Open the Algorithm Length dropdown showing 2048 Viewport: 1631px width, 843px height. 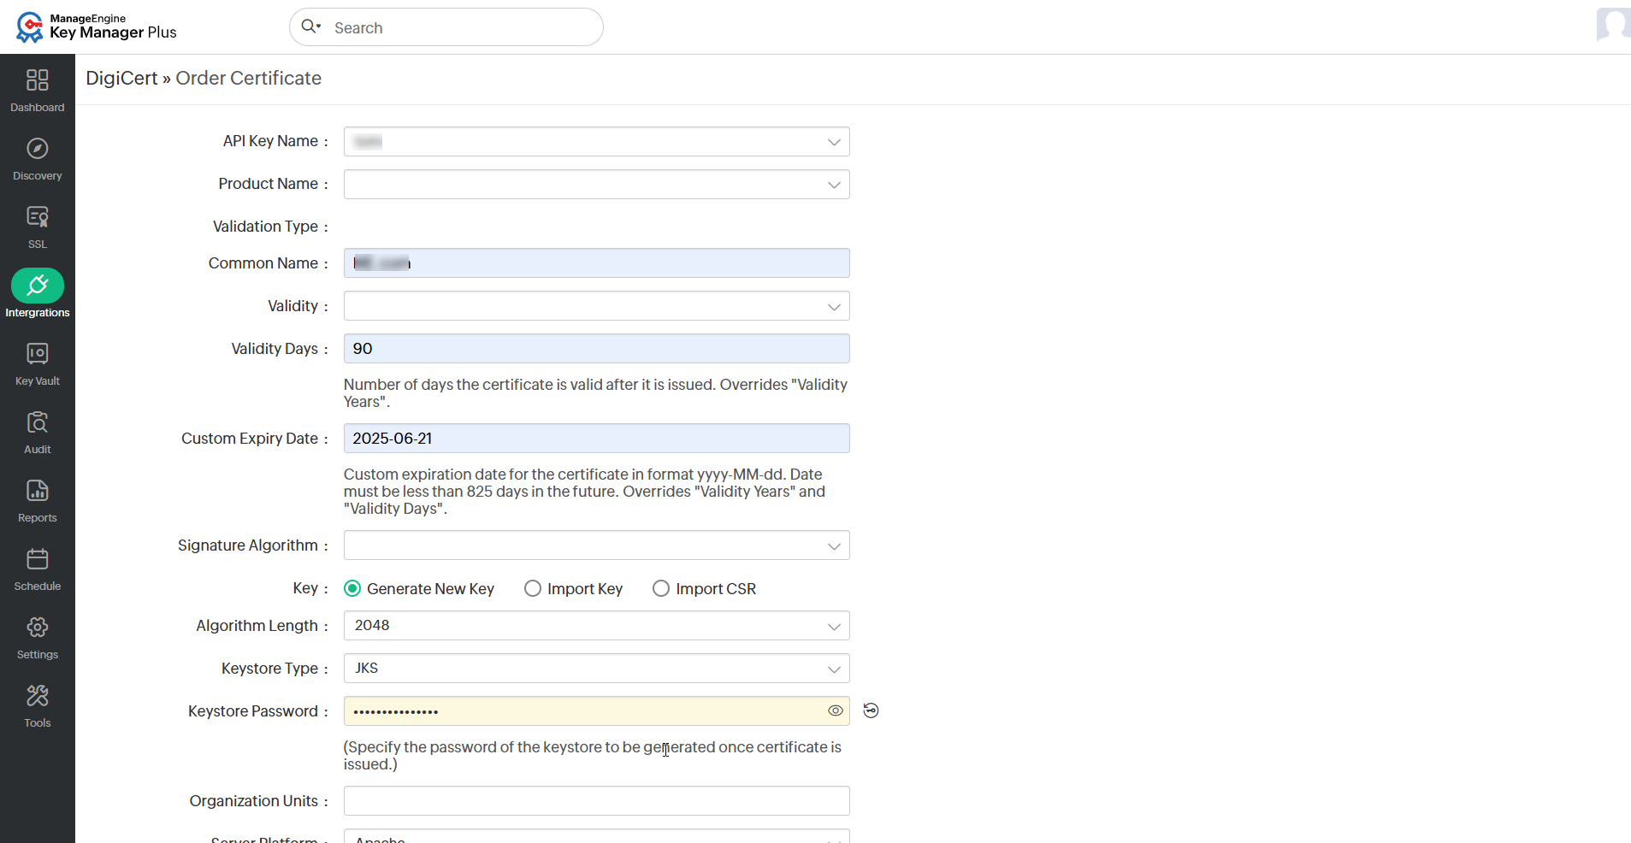pos(597,626)
